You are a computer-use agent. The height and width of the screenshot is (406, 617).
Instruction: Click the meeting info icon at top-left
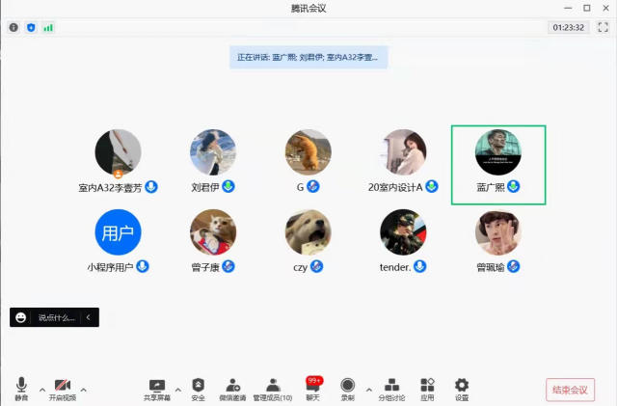click(x=13, y=27)
